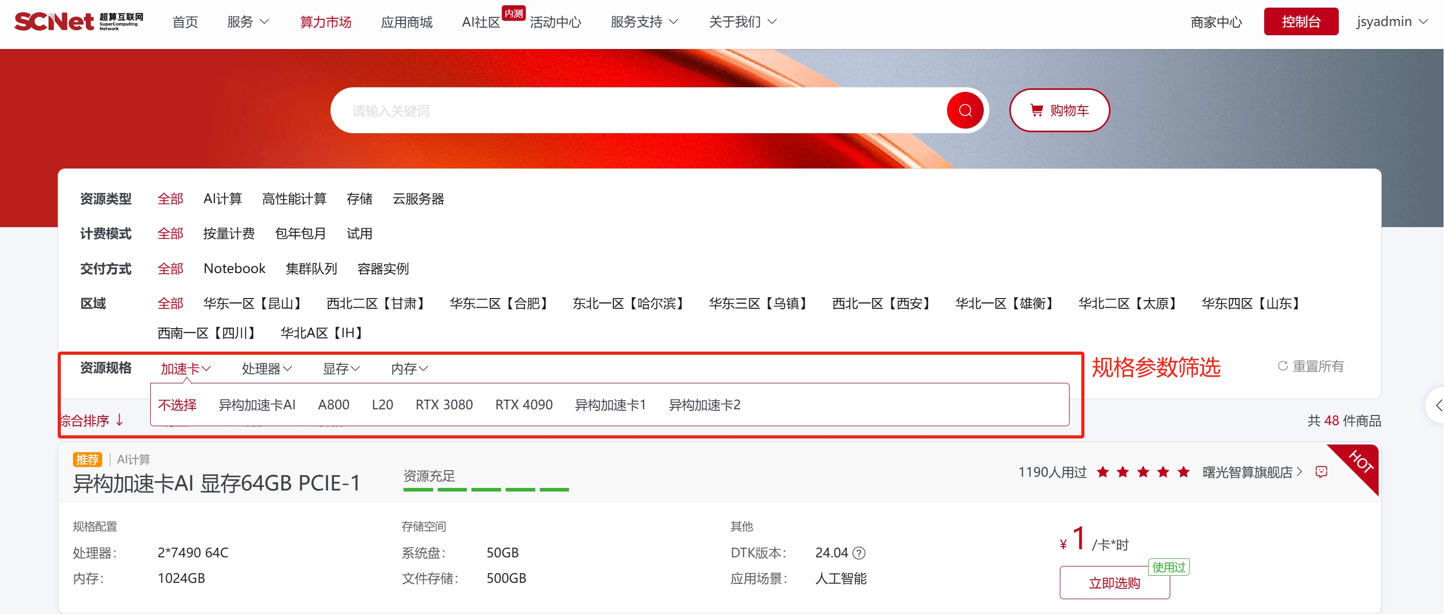1444x614 pixels.
Task: Expand the side panel arrow at right edge
Action: [1437, 404]
